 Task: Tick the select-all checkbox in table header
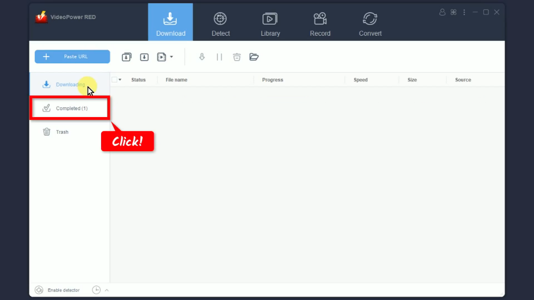click(x=114, y=80)
